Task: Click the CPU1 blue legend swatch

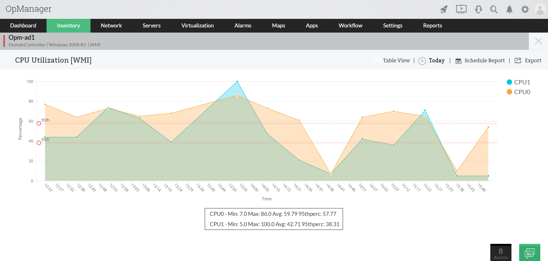Action: click(x=509, y=82)
